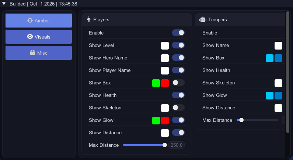Click the Max Distance 250.0 value field
This screenshot has height=160, width=293.
pos(177,145)
